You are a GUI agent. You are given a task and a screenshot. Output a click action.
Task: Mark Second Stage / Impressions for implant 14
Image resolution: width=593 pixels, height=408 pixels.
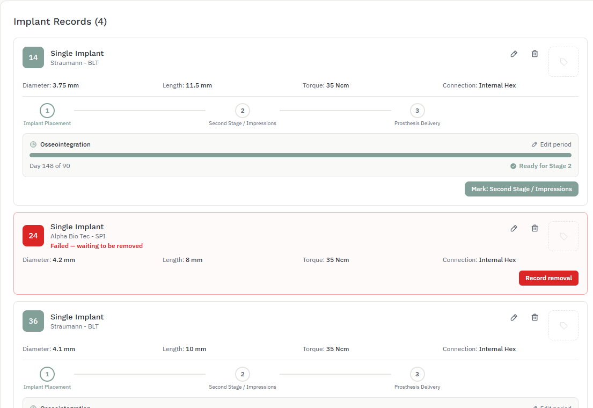click(x=522, y=189)
